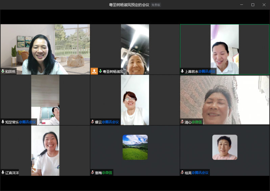
Task: Click the microphone icon beside 上善若水
Action: [182, 71]
